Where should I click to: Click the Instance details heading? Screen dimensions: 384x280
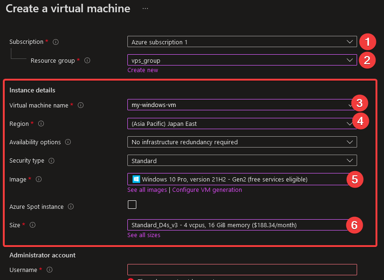point(33,90)
